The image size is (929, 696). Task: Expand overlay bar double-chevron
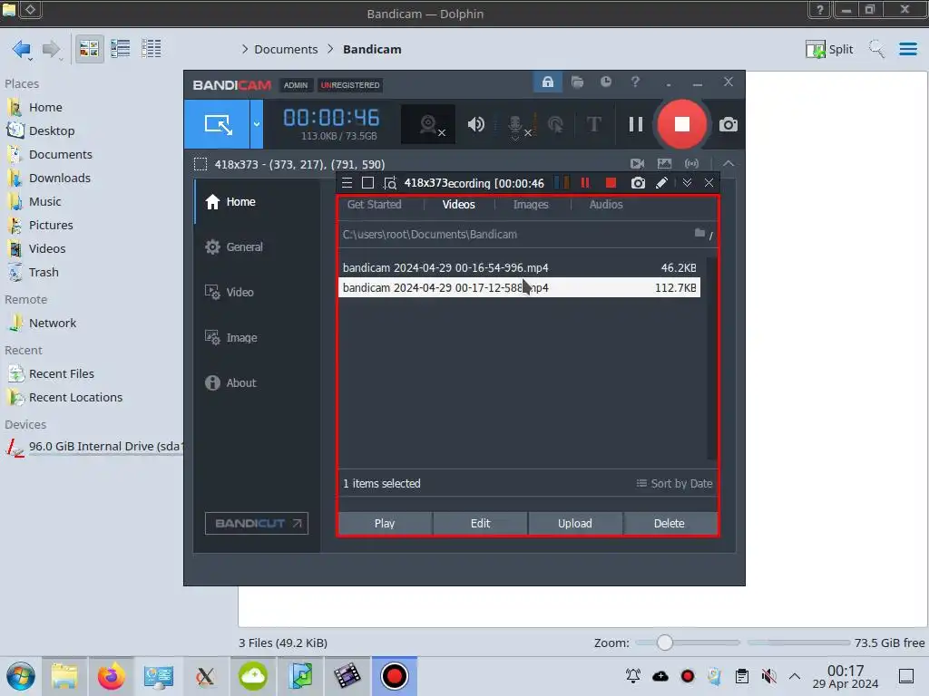(687, 183)
